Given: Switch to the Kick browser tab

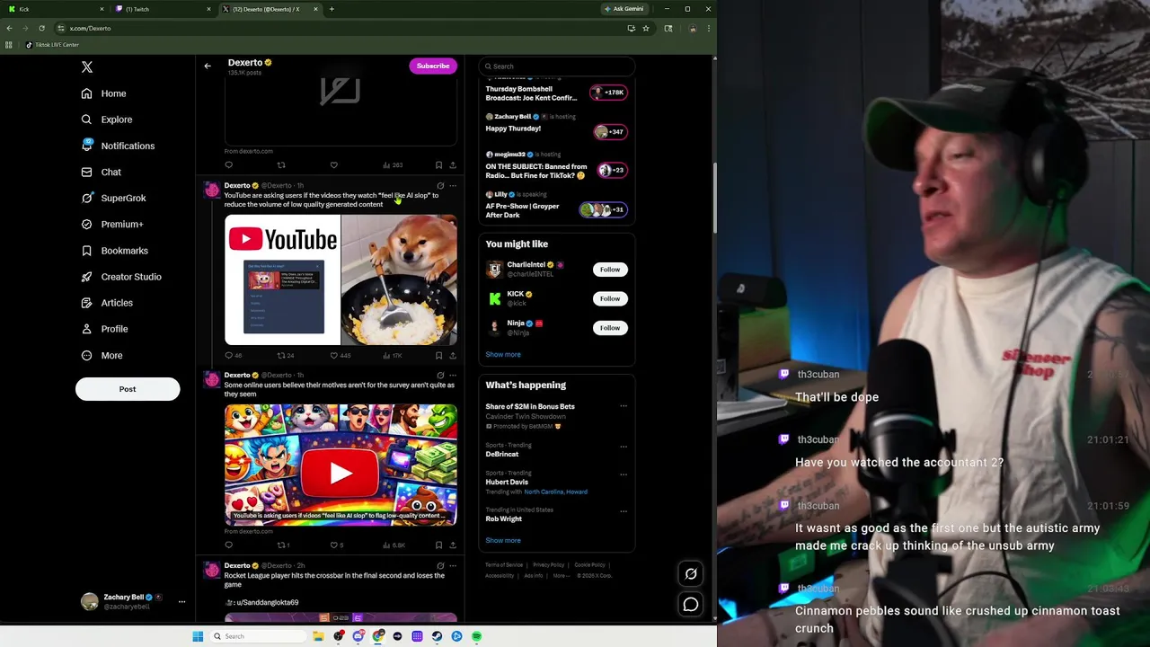Looking at the screenshot, I should pos(56,9).
